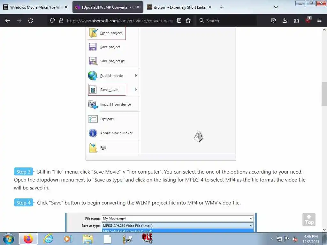Image resolution: width=327 pixels, height=245 pixels.
Task: Switch to the dro.pm tab
Action: tap(179, 7)
